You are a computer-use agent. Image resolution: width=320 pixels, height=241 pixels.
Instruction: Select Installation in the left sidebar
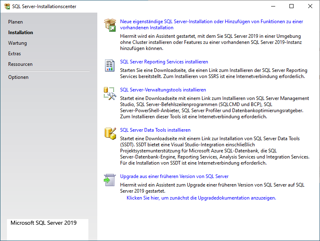point(21,33)
